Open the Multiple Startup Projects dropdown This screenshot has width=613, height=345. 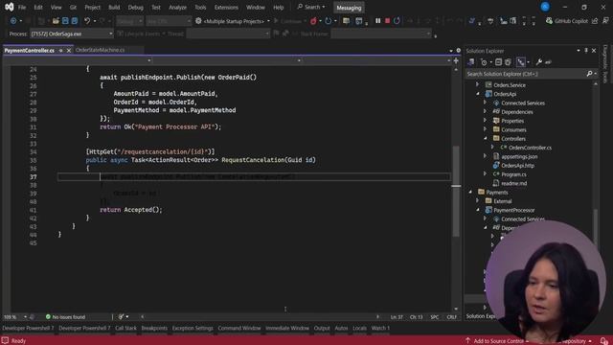(x=268, y=21)
